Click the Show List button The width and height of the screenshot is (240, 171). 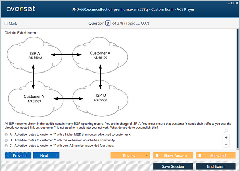(216, 155)
